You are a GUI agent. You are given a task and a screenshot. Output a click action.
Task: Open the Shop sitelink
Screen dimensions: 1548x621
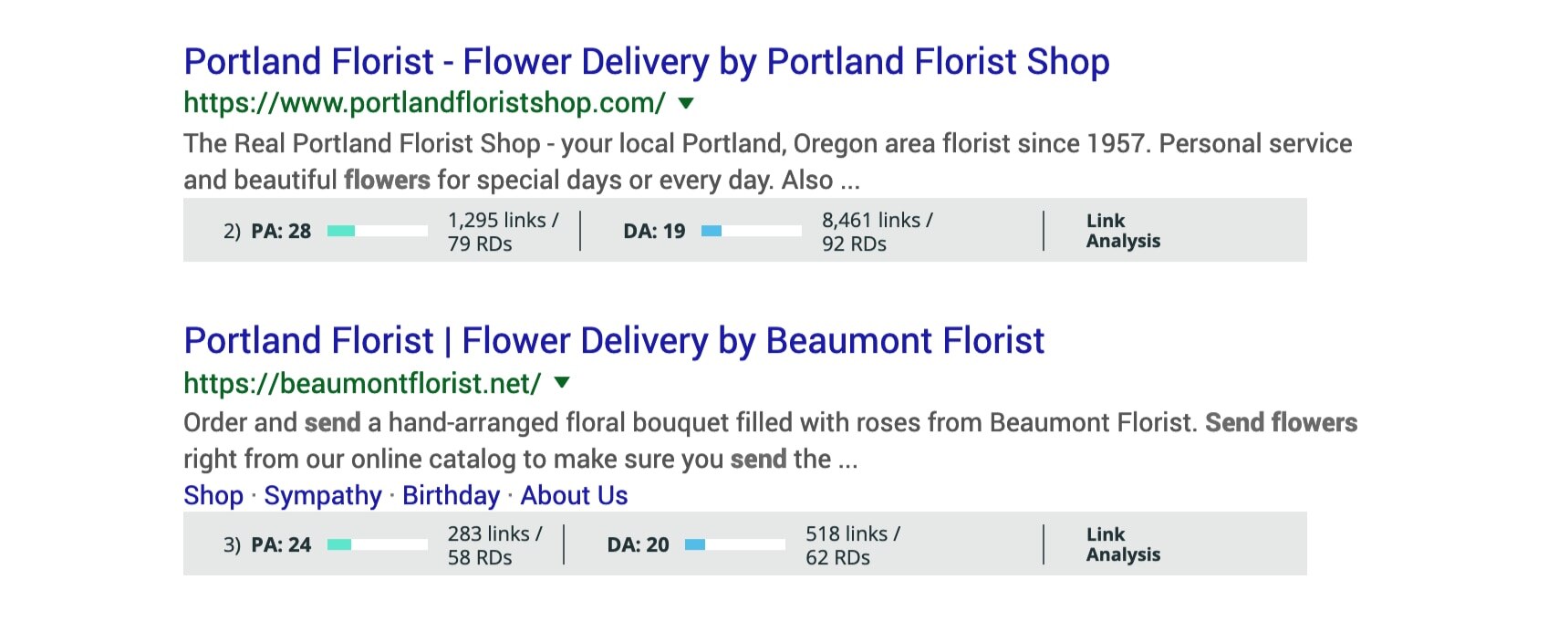point(213,495)
